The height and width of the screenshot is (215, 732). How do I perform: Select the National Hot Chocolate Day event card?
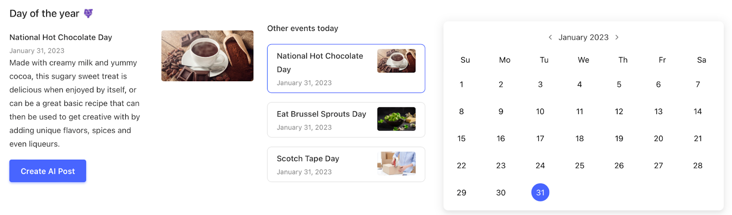click(x=320, y=68)
